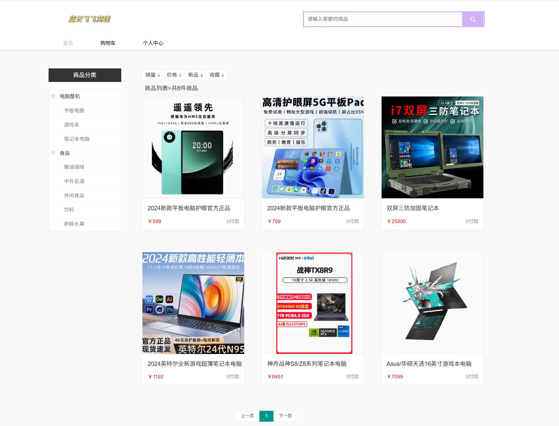Click the ￥7099 price
This screenshot has height=426, width=559.
pyautogui.click(x=395, y=377)
